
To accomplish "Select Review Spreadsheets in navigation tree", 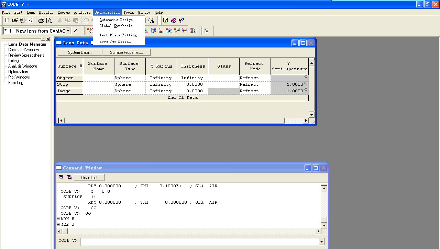I will click(x=26, y=55).
